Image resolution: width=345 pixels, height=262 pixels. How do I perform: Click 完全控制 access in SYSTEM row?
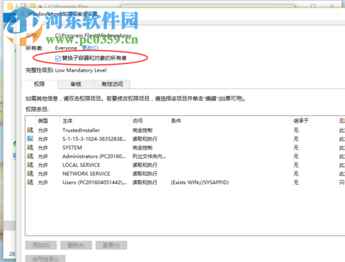142,148
